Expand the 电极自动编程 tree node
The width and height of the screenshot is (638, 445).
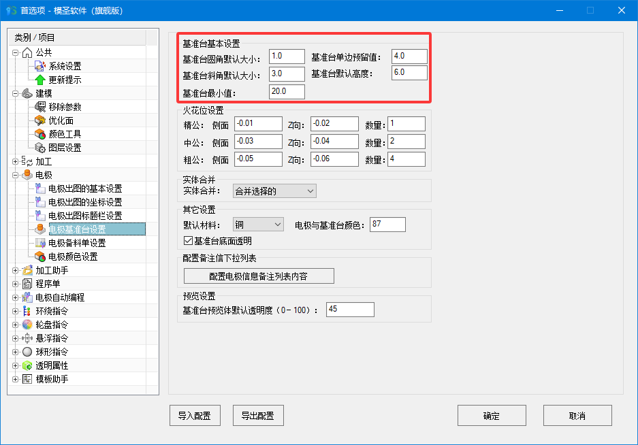coord(16,297)
